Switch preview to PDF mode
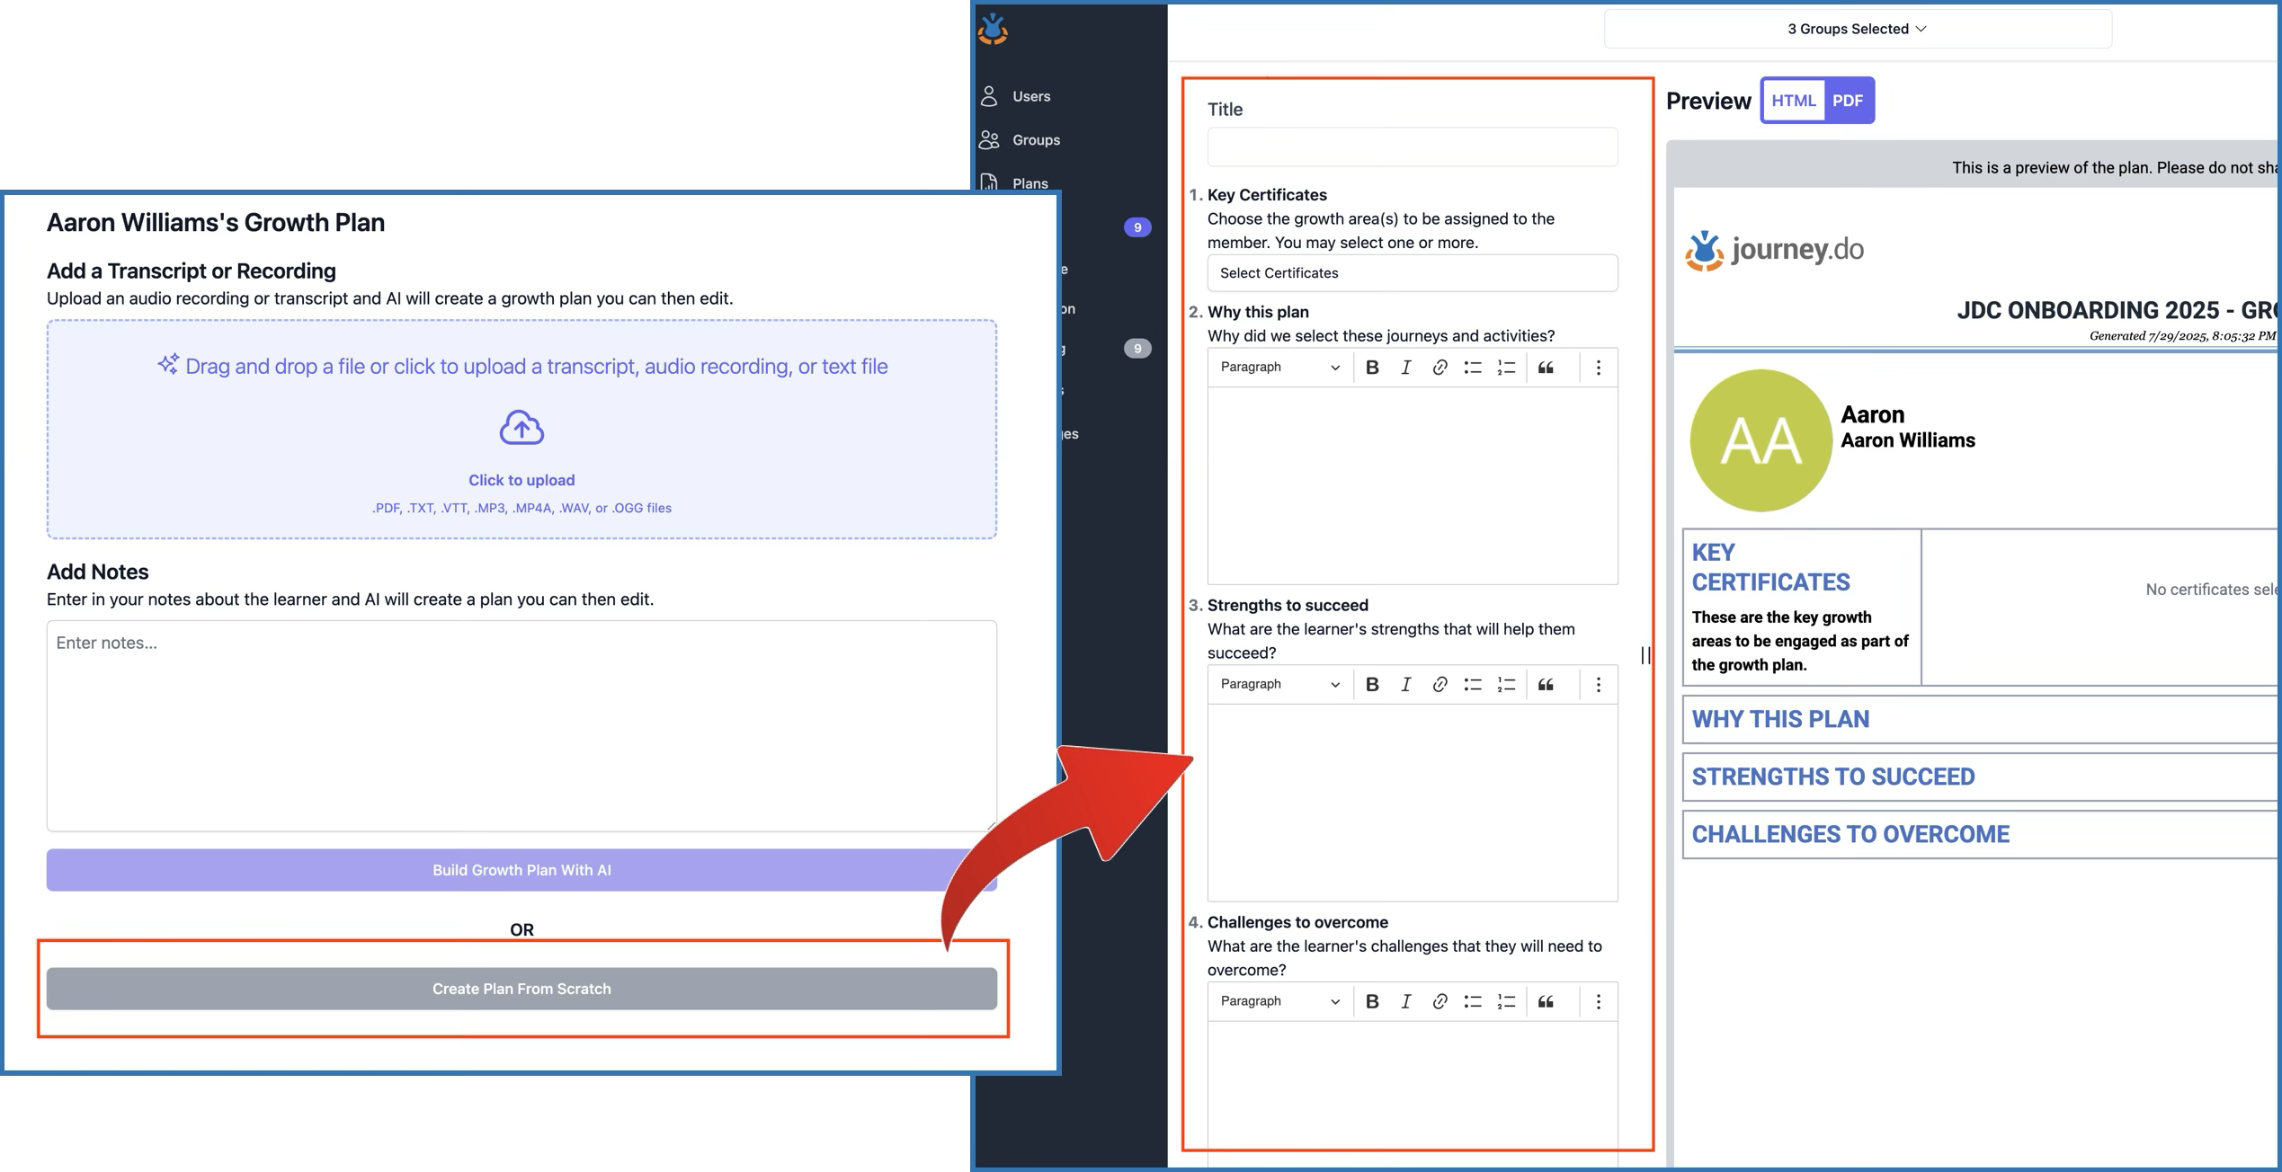 [1848, 101]
